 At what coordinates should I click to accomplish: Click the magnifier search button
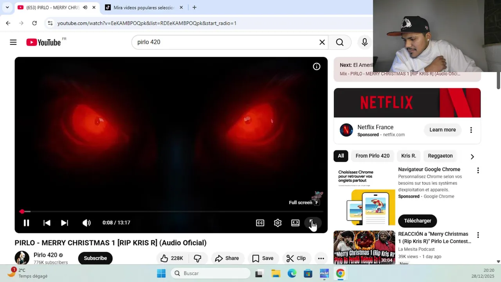tap(340, 42)
